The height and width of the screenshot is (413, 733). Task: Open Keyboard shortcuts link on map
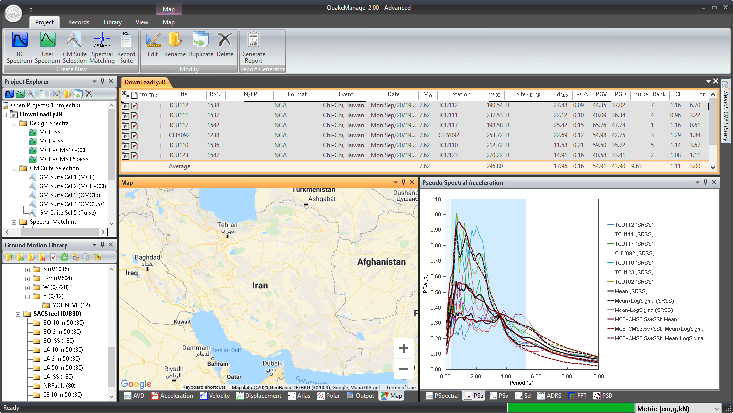point(204,387)
